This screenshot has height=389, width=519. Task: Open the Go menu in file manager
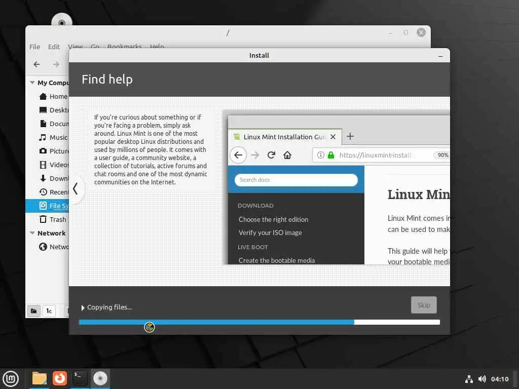pos(95,47)
